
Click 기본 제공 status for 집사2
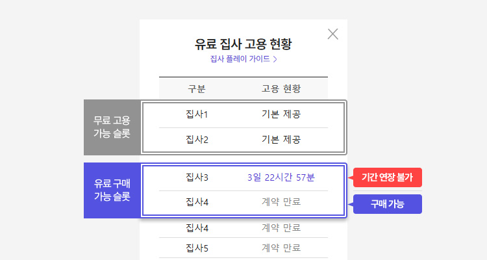(281, 140)
